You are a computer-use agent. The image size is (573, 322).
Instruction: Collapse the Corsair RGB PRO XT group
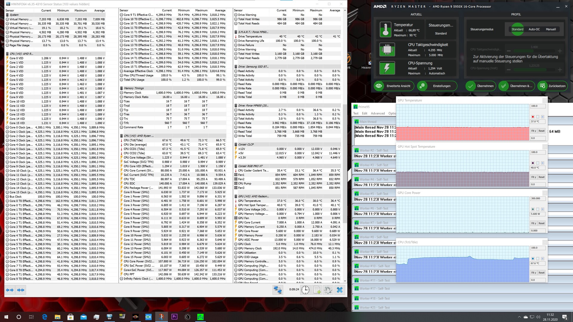tap(250, 166)
